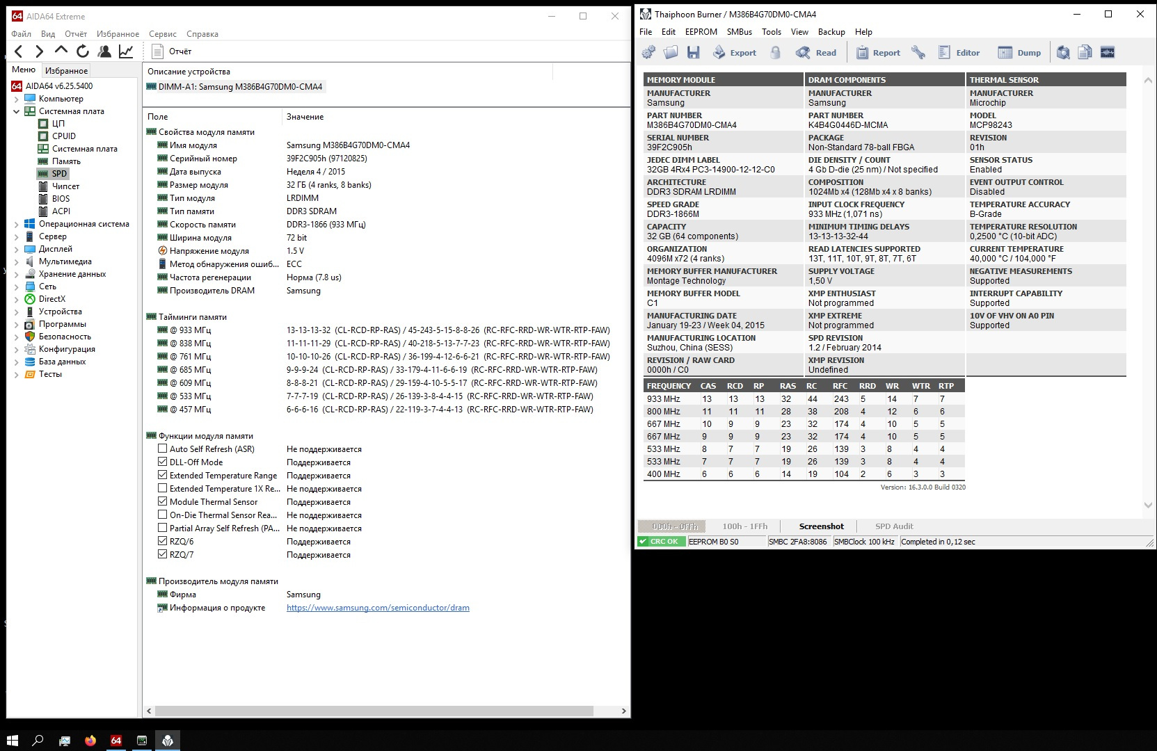Toggle Partial Array Self Refresh checkbox
1157x751 pixels.
pos(163,528)
